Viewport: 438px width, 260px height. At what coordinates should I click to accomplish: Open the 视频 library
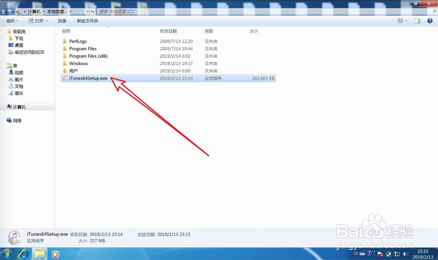16,73
